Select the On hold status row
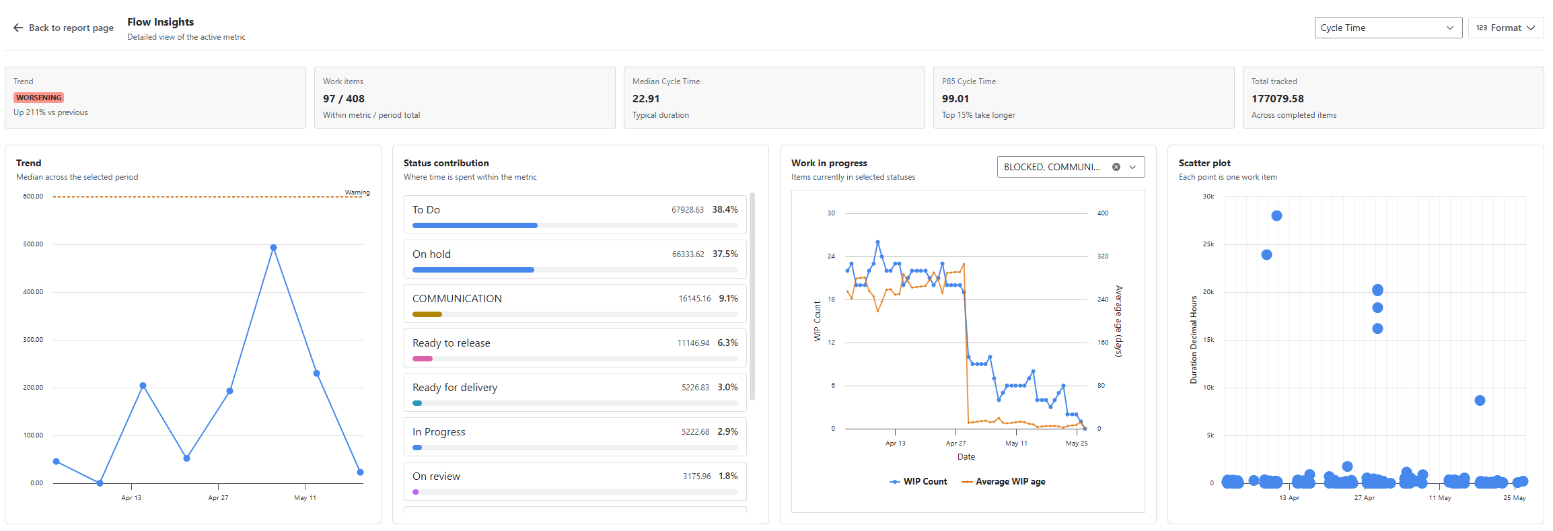 coord(575,259)
